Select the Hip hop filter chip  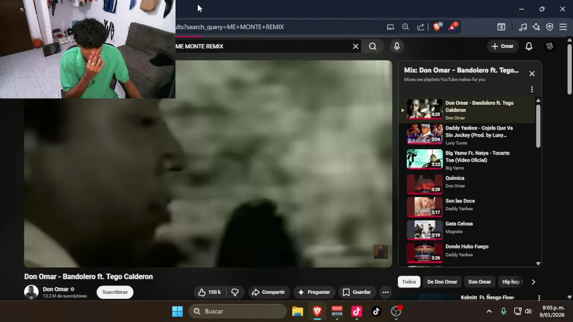pyautogui.click(x=510, y=282)
